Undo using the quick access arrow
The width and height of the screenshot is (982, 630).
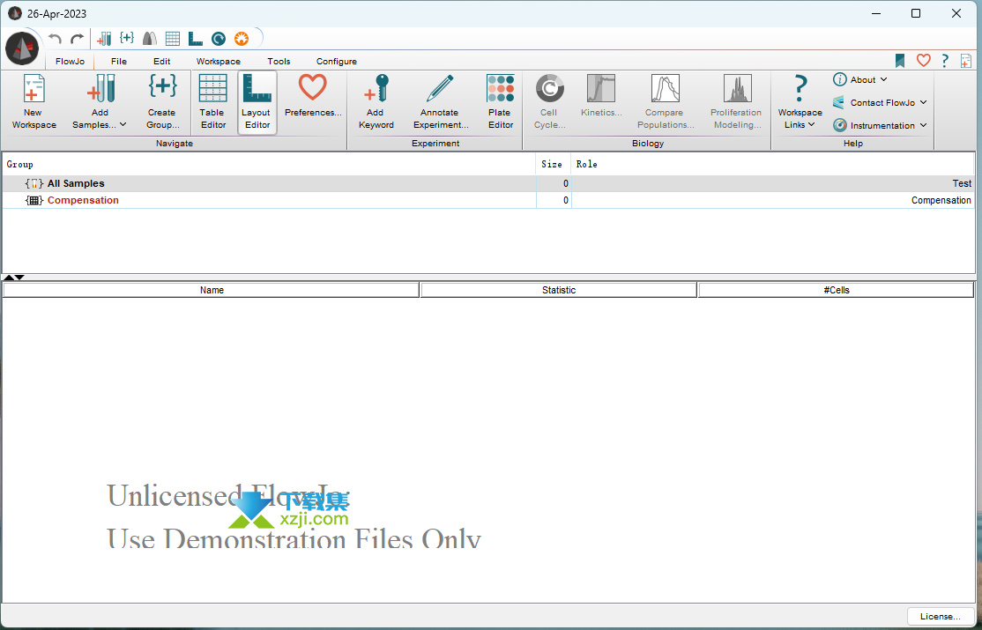click(x=56, y=39)
